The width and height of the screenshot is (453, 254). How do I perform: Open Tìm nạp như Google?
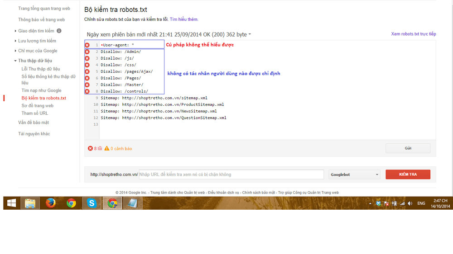coord(41,90)
